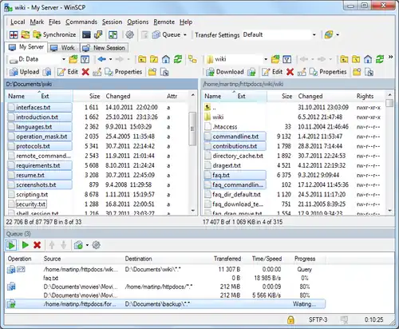Go to local home directory icon

[166, 59]
